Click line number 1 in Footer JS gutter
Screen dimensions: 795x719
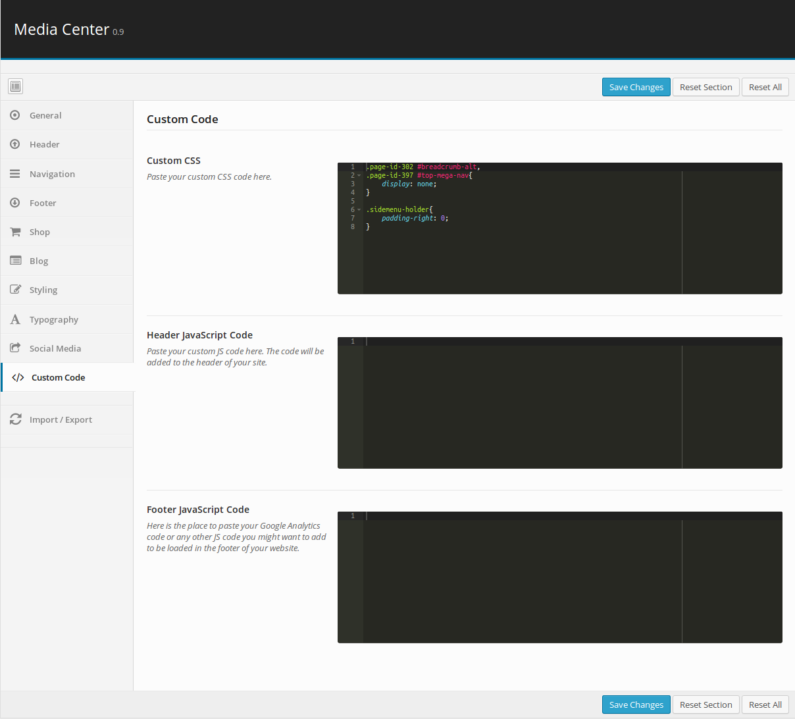353,516
